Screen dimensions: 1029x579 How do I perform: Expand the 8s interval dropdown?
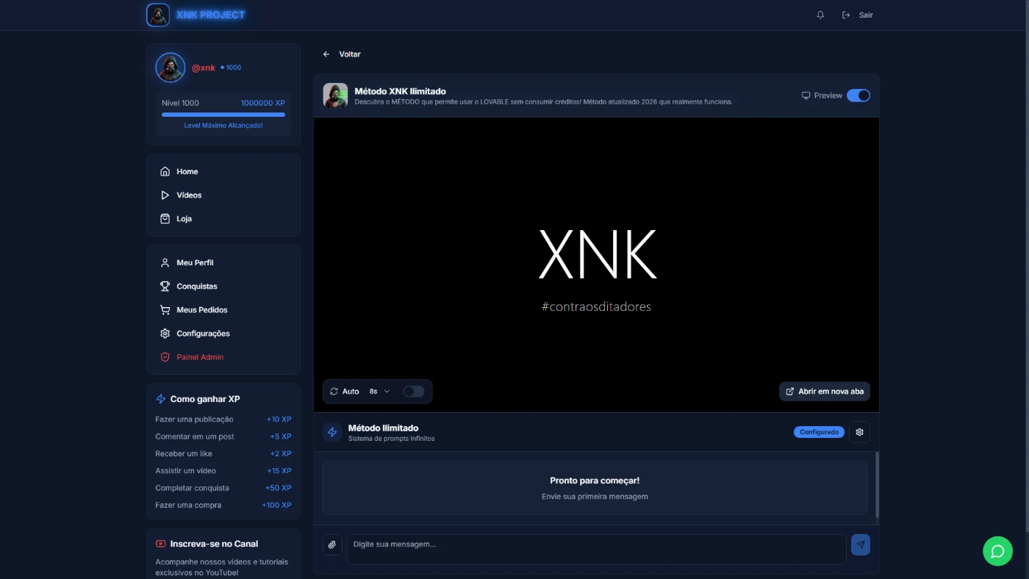379,392
